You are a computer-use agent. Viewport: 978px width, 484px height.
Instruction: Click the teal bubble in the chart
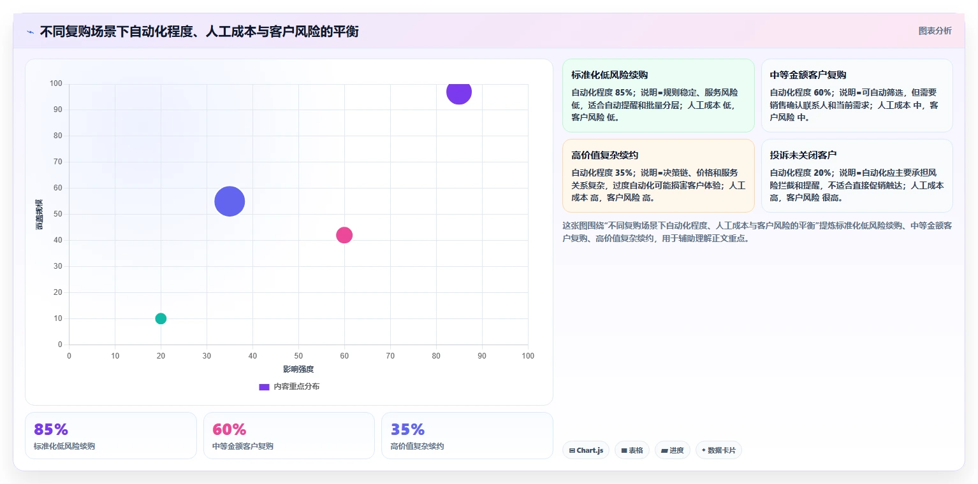tap(161, 318)
